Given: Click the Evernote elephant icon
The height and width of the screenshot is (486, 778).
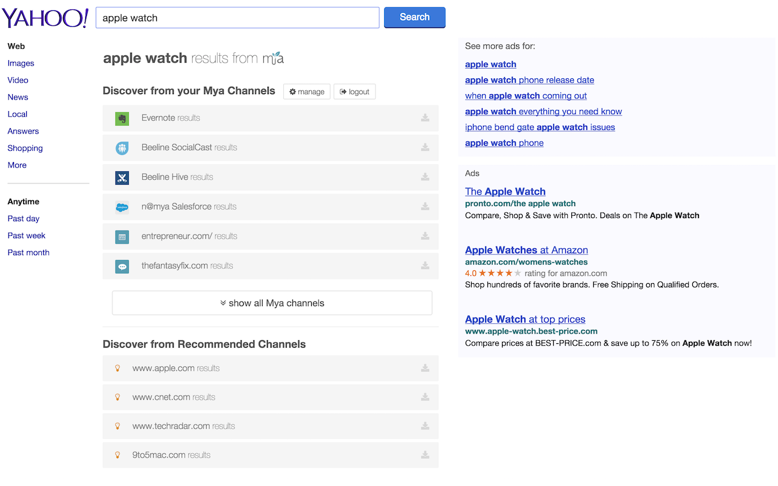Looking at the screenshot, I should 122,118.
